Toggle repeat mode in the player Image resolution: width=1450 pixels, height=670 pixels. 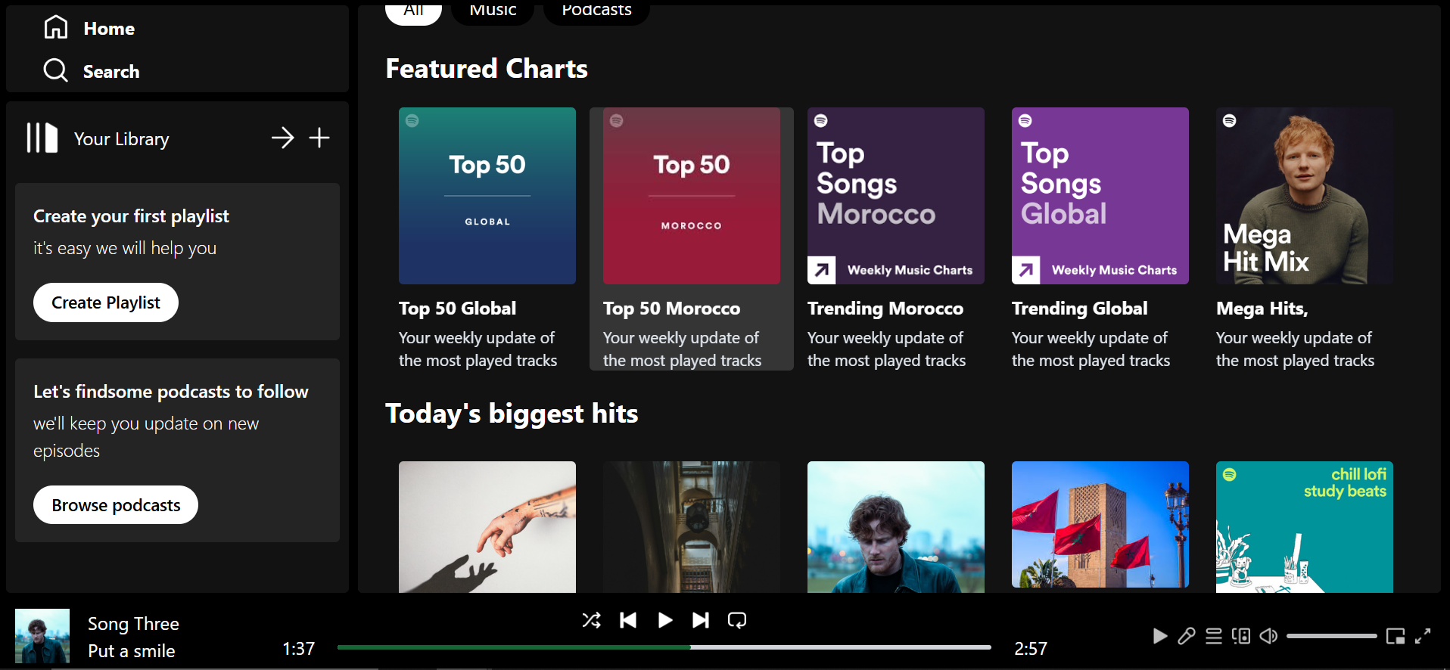tap(736, 621)
